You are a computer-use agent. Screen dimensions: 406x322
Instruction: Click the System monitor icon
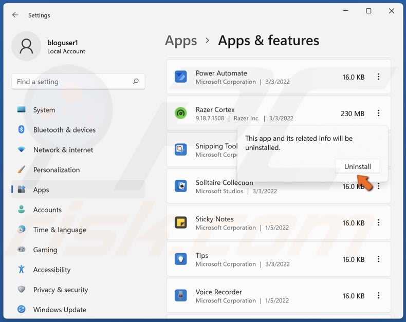[x=21, y=109]
